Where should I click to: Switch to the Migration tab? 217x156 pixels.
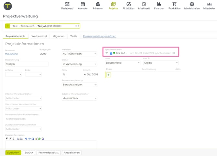pyautogui.click(x=59, y=36)
